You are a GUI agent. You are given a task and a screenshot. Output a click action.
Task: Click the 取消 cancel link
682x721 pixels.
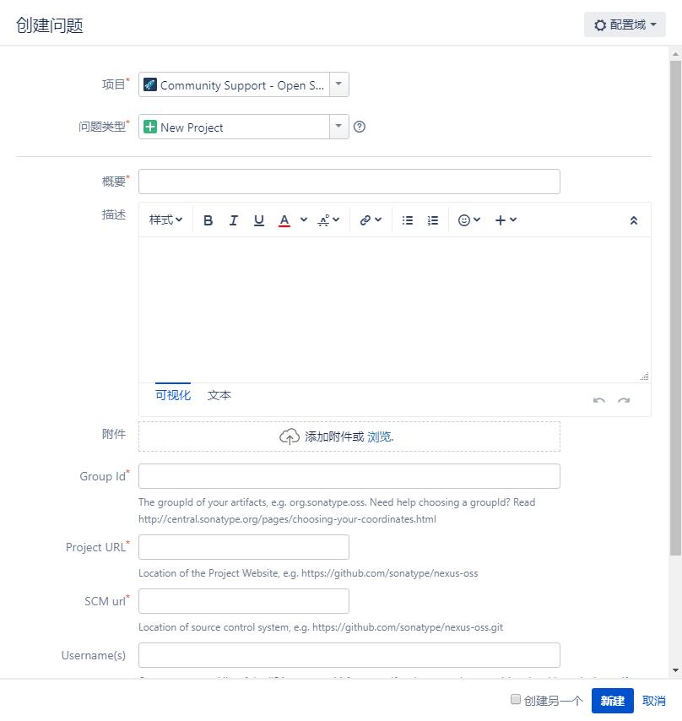click(x=654, y=701)
